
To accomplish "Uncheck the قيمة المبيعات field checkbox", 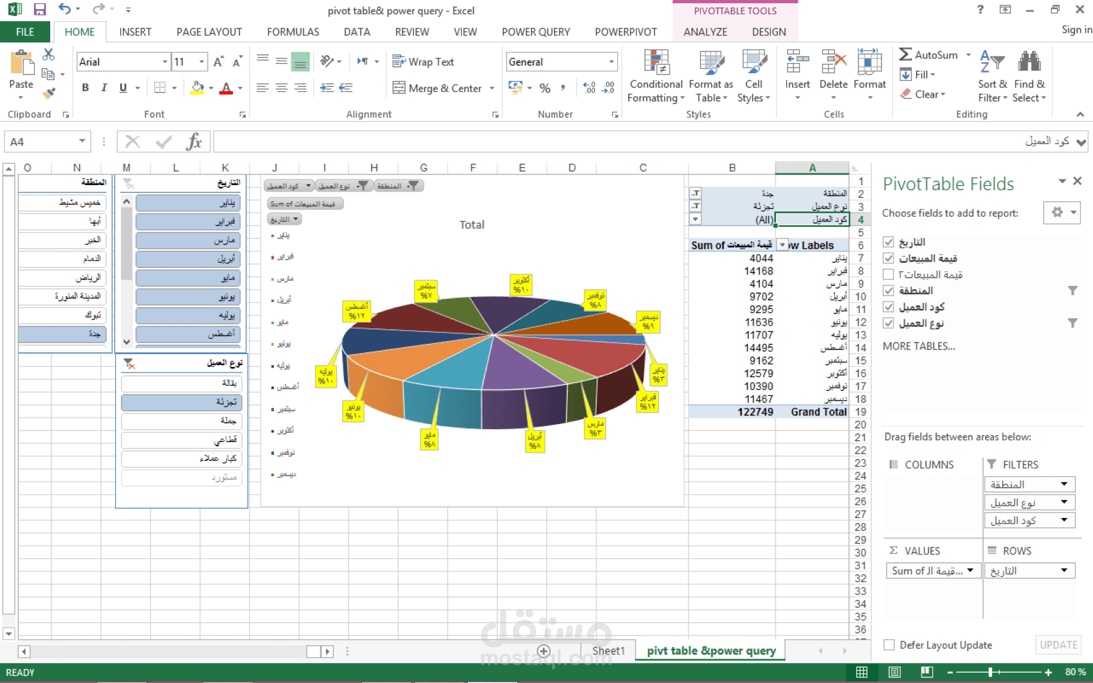I will click(x=889, y=258).
